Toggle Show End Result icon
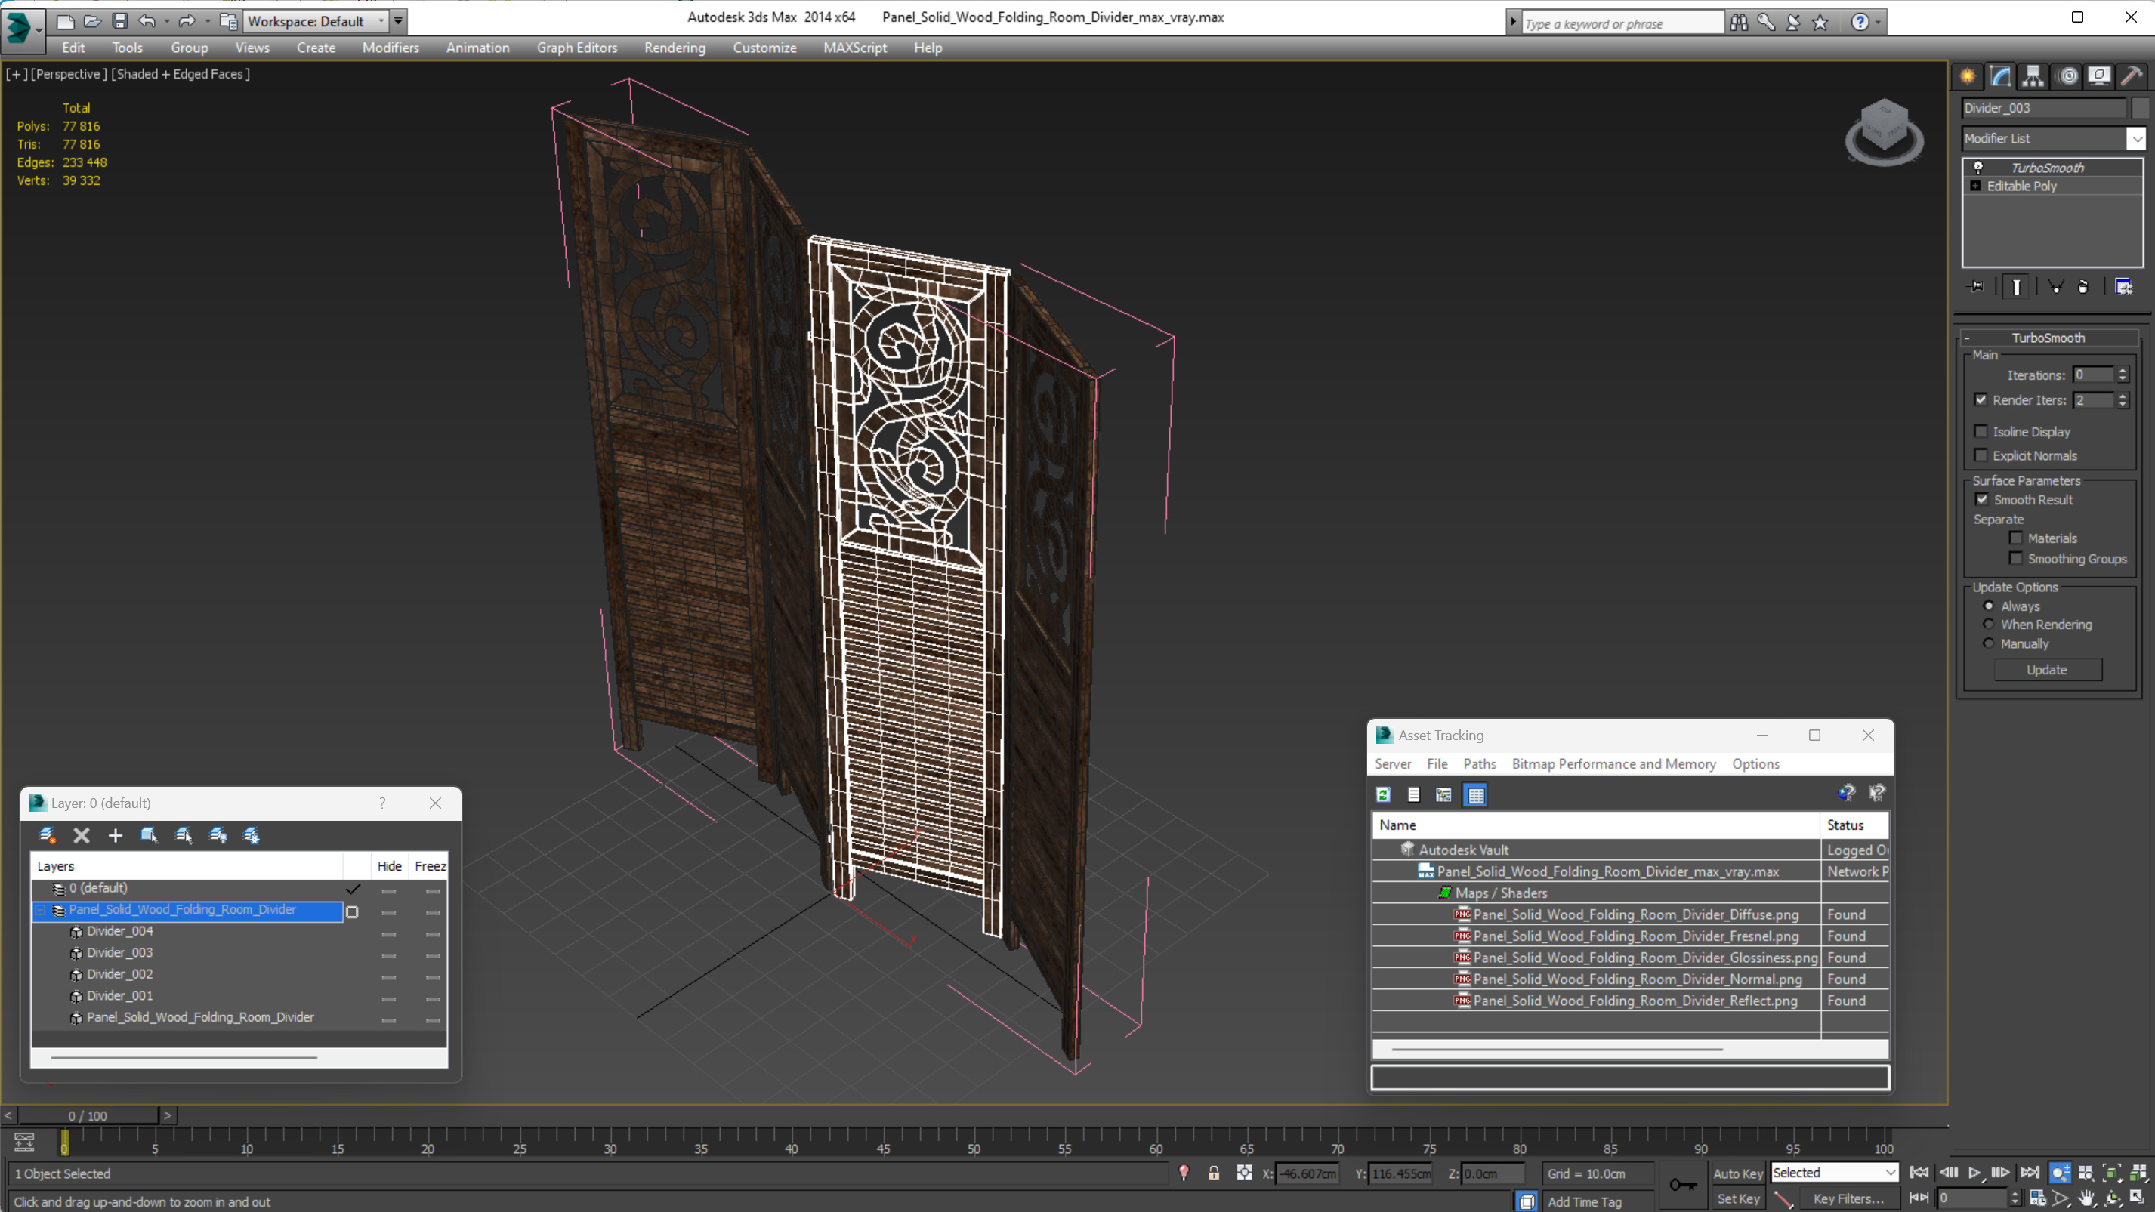Image resolution: width=2155 pixels, height=1212 pixels. pos(2016,287)
